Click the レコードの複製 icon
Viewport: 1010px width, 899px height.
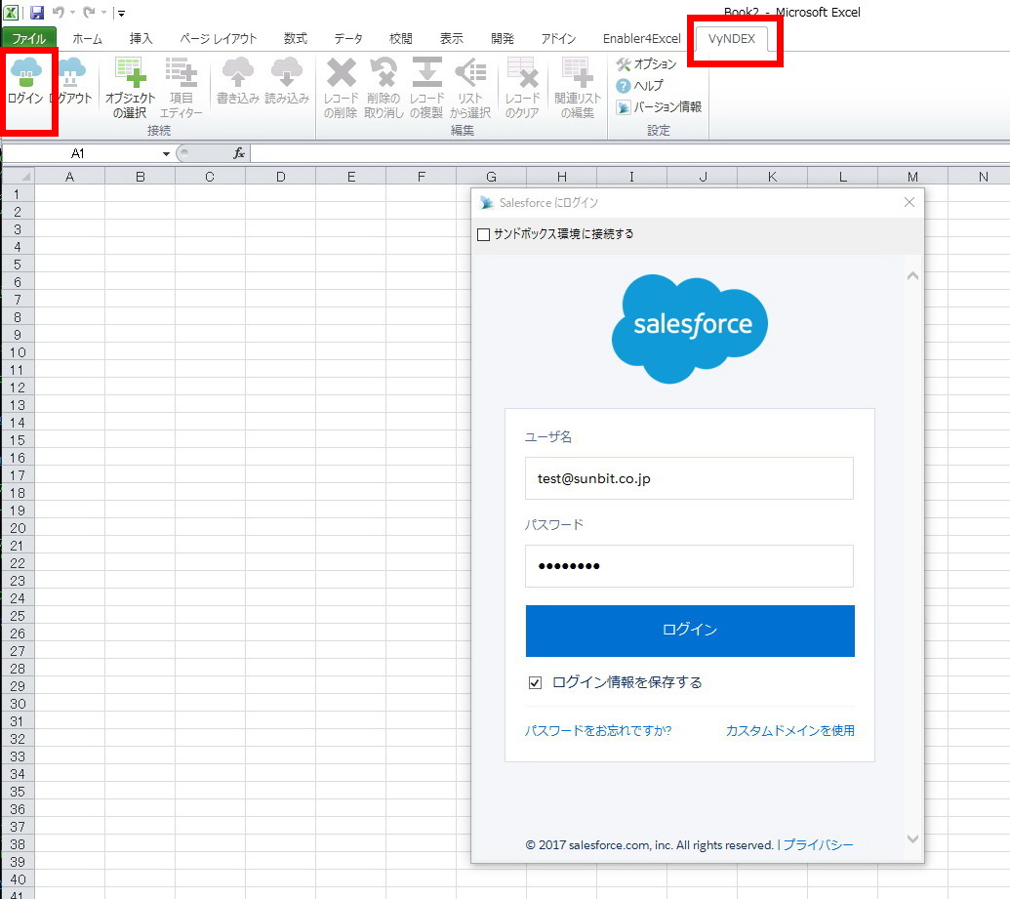tap(426, 72)
